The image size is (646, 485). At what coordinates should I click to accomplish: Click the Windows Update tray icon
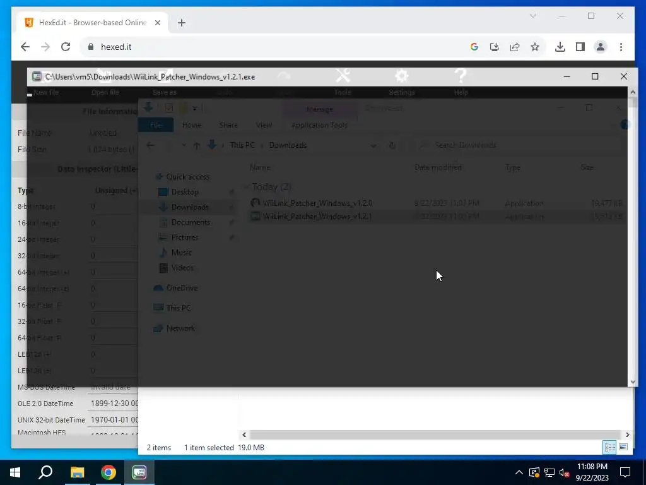tap(534, 472)
